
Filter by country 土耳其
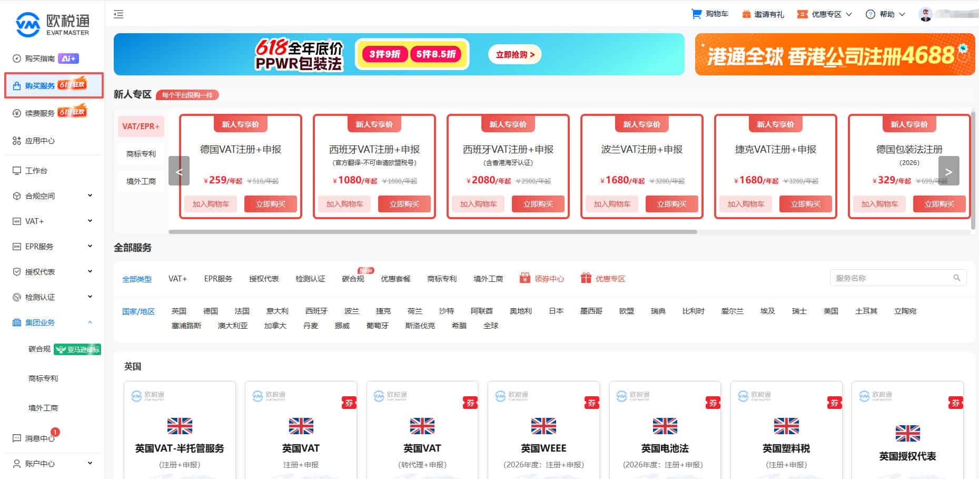pos(866,311)
